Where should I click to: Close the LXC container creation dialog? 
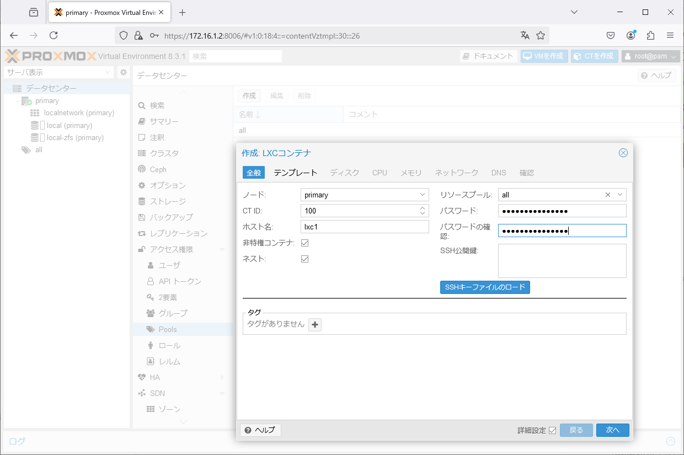623,153
